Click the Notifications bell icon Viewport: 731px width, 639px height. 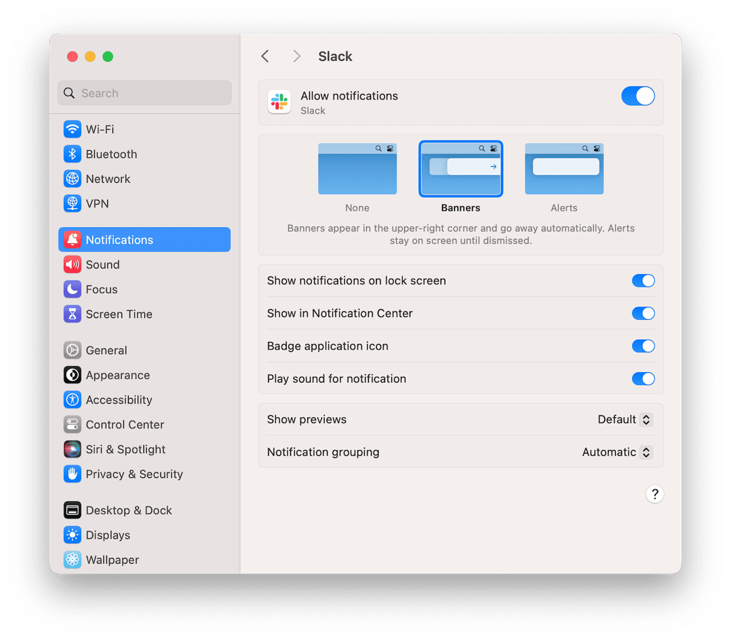[72, 240]
